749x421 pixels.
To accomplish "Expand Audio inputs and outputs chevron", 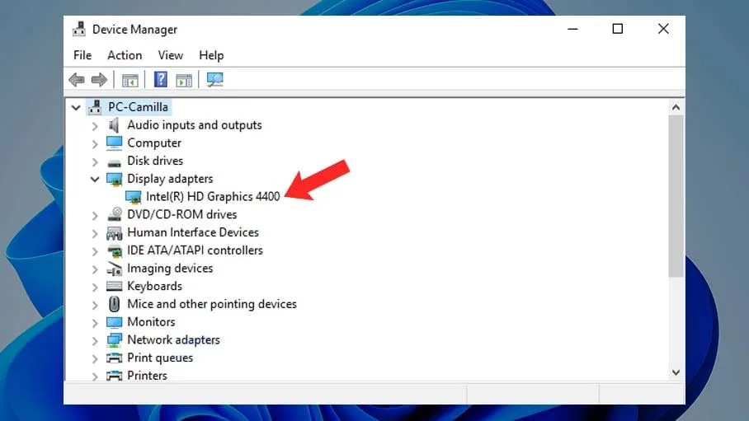I will click(95, 126).
